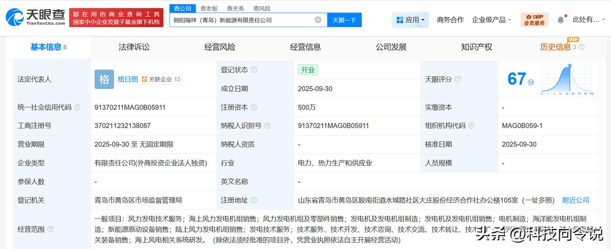
Task: Clear the search box with the X icon
Action: (x=318, y=20)
